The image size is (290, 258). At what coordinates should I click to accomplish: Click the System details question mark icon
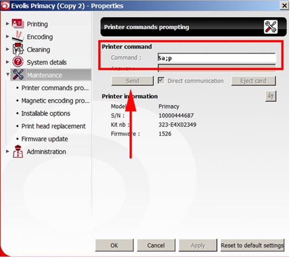coord(18,62)
